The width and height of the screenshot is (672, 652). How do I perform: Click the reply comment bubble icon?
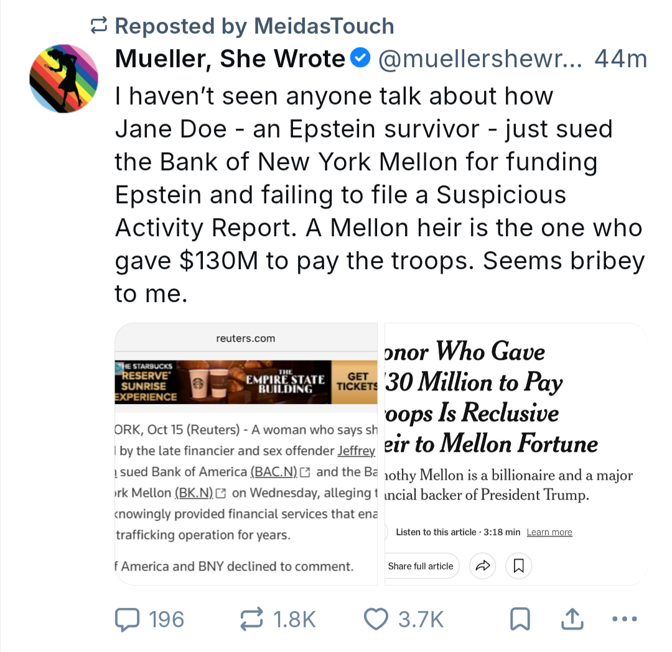127,618
